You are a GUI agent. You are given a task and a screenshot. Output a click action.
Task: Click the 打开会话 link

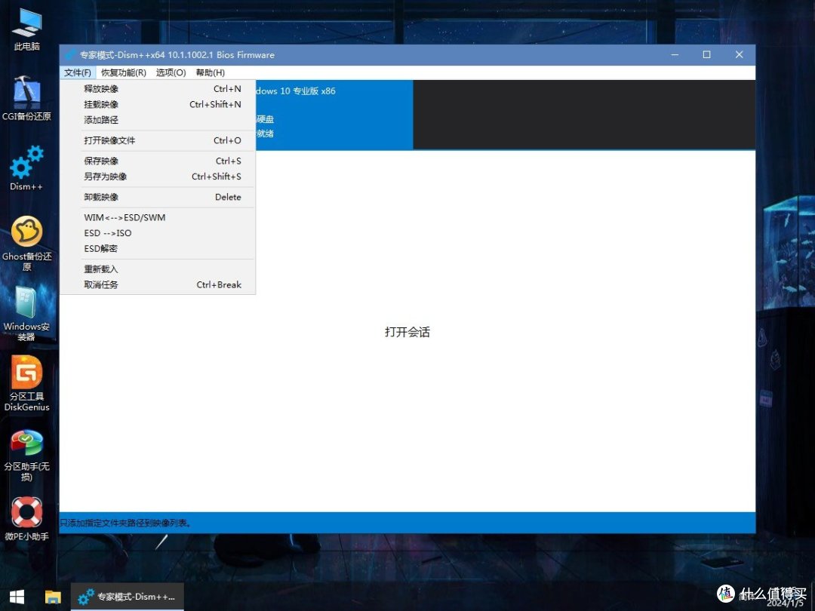point(407,332)
